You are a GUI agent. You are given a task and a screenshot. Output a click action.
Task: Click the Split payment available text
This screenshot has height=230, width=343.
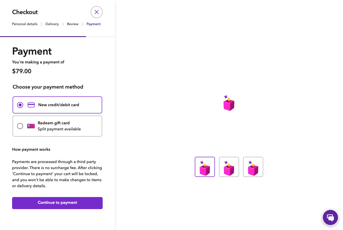click(x=59, y=129)
